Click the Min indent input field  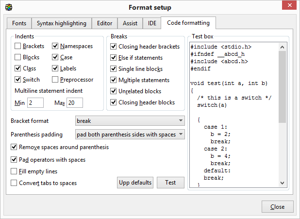pyautogui.click(x=35, y=103)
